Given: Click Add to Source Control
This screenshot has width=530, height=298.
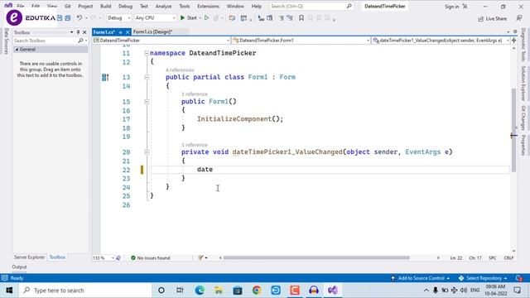Looking at the screenshot, I should tap(421, 278).
